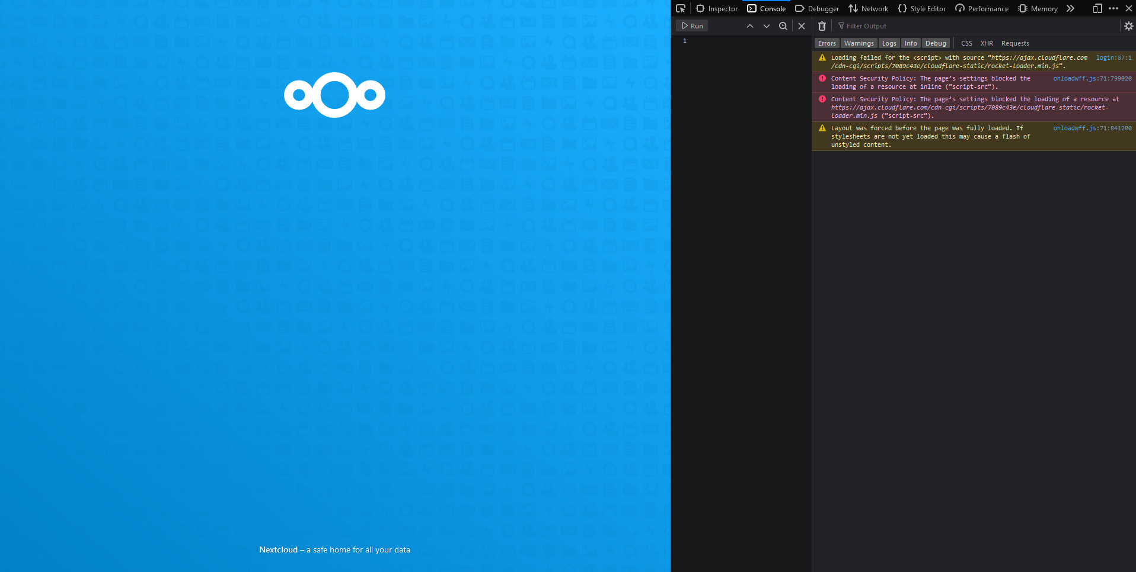Image resolution: width=1136 pixels, height=572 pixels.
Task: Open login:87:1 source link
Action: pyautogui.click(x=1113, y=58)
